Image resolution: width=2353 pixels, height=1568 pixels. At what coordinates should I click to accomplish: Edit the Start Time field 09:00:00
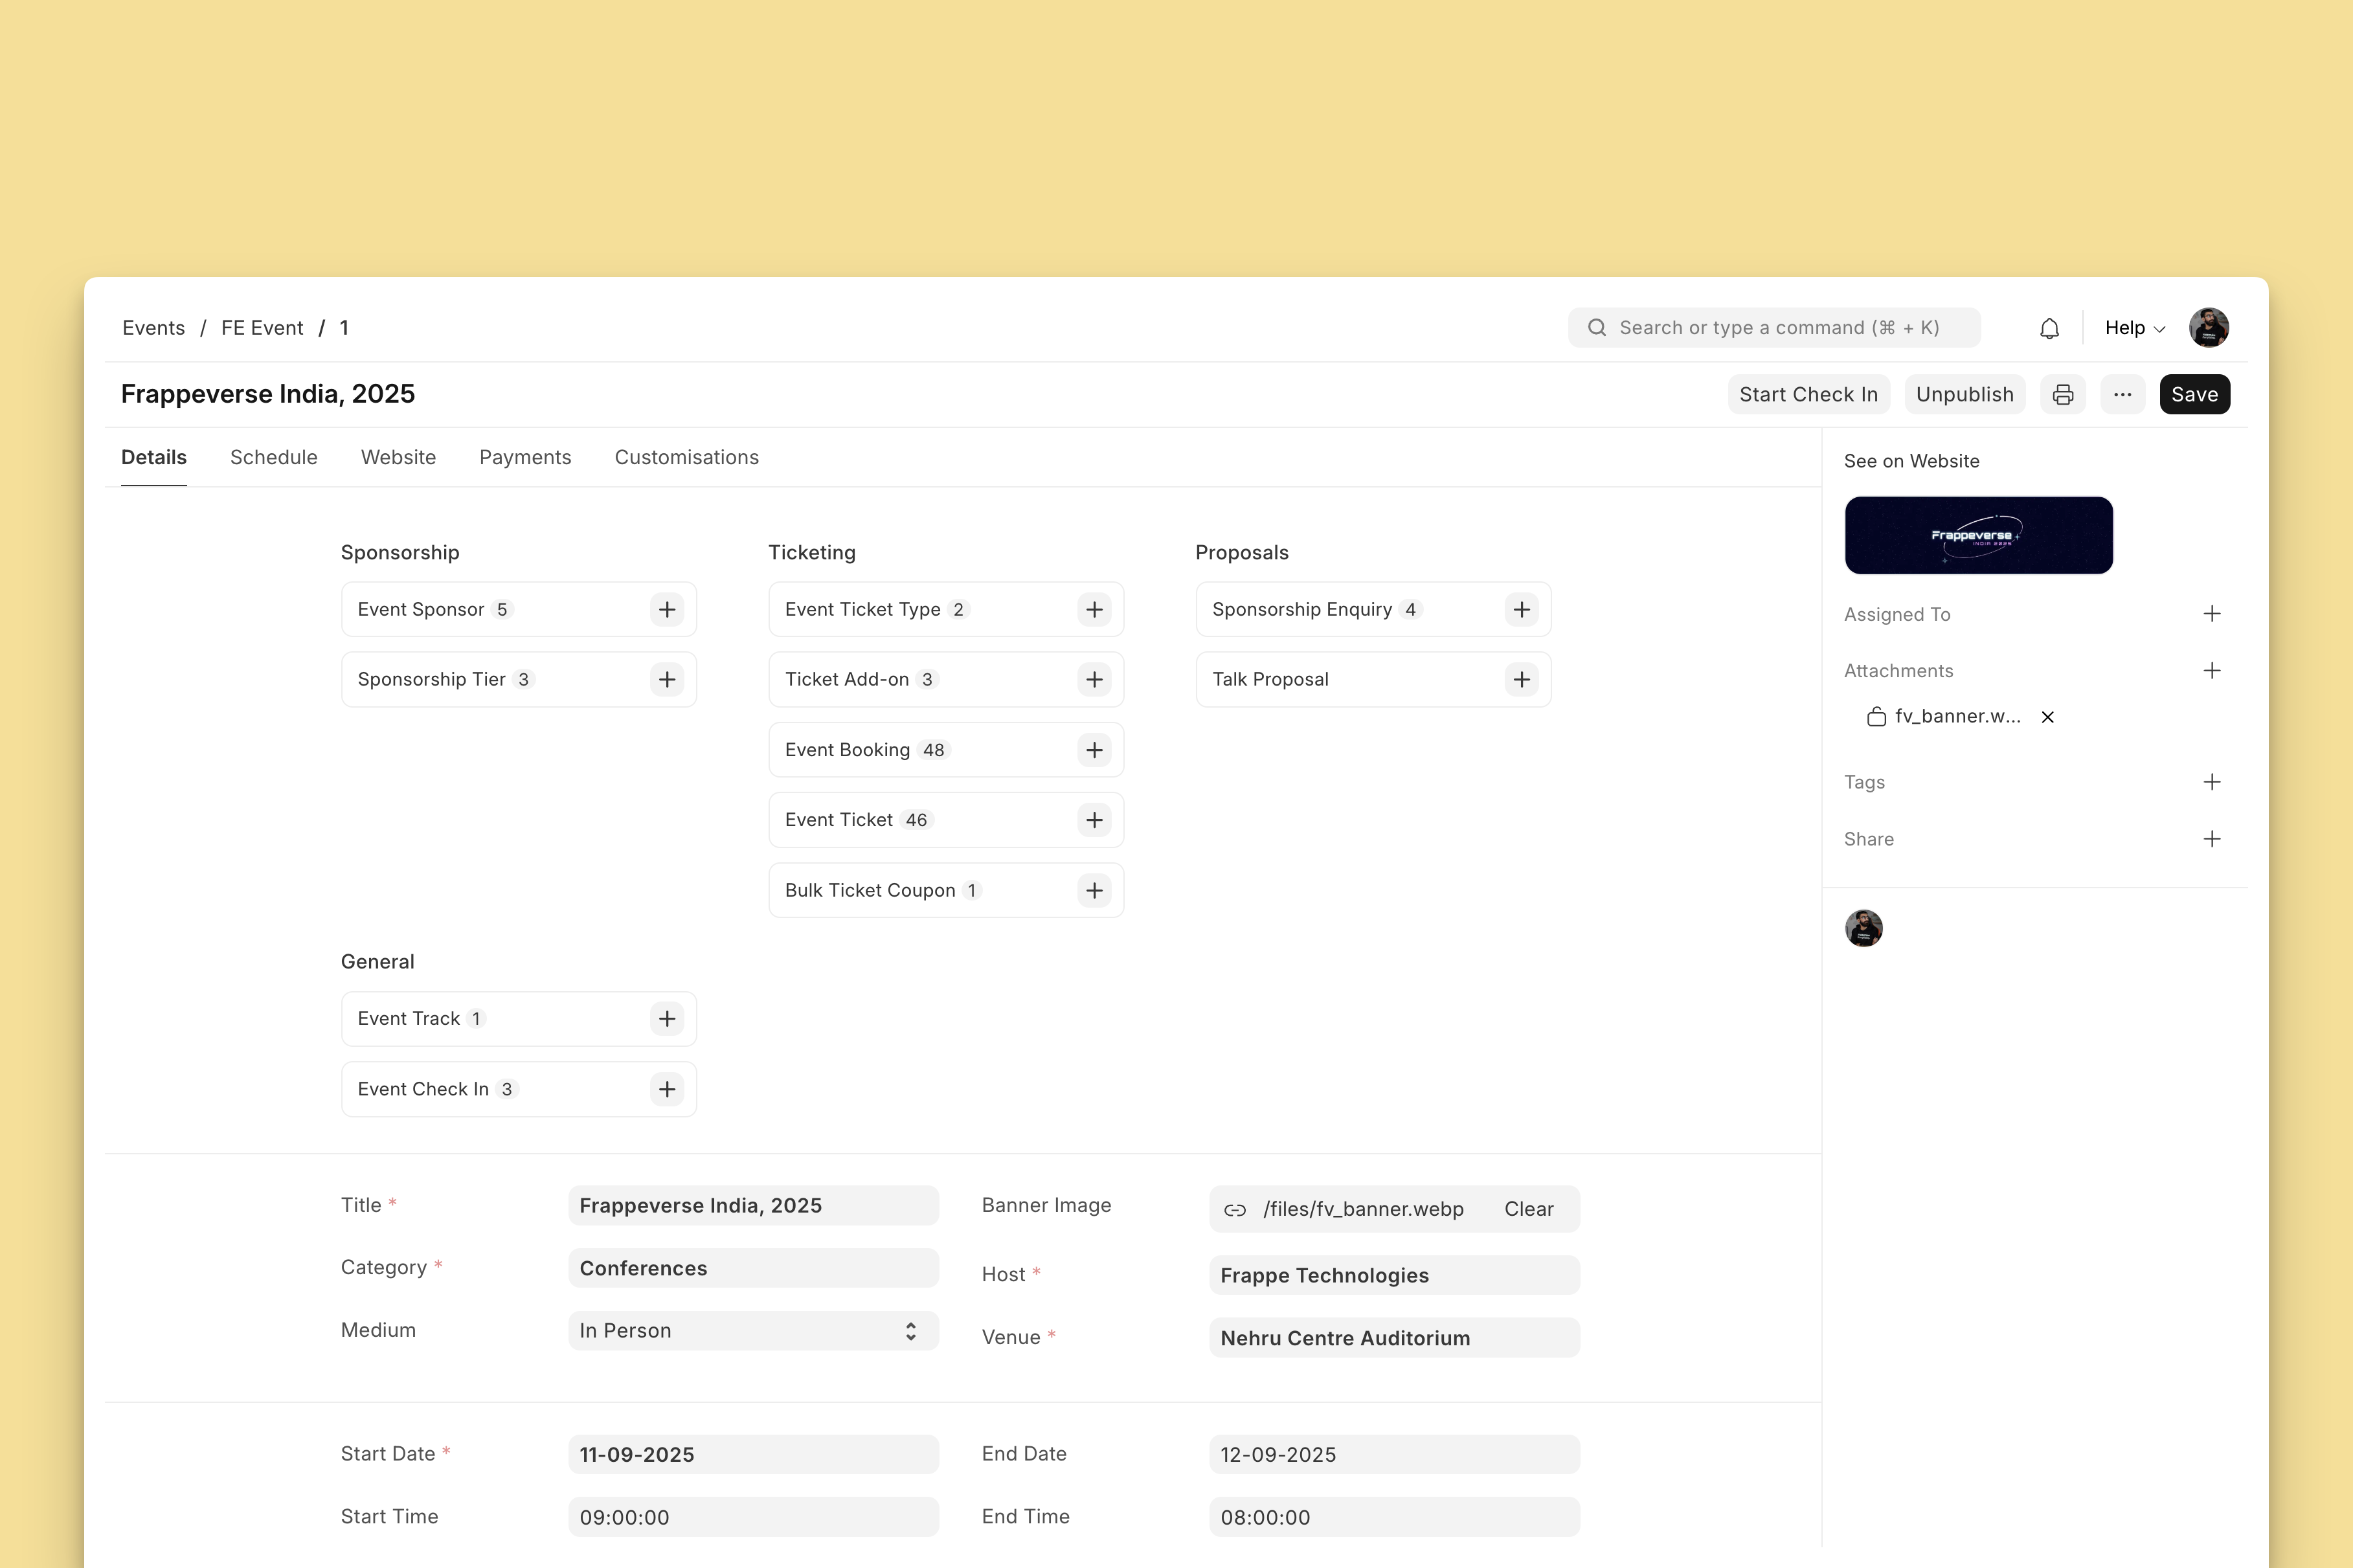(x=753, y=1518)
